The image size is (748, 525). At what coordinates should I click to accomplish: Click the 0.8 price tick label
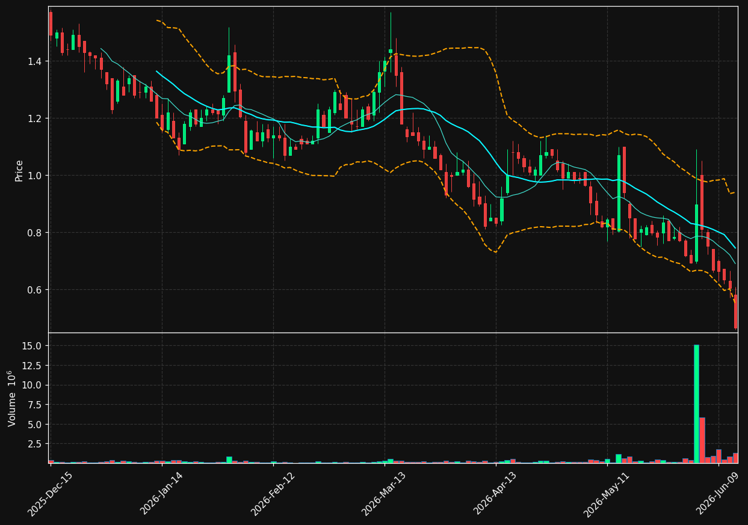tap(35, 233)
